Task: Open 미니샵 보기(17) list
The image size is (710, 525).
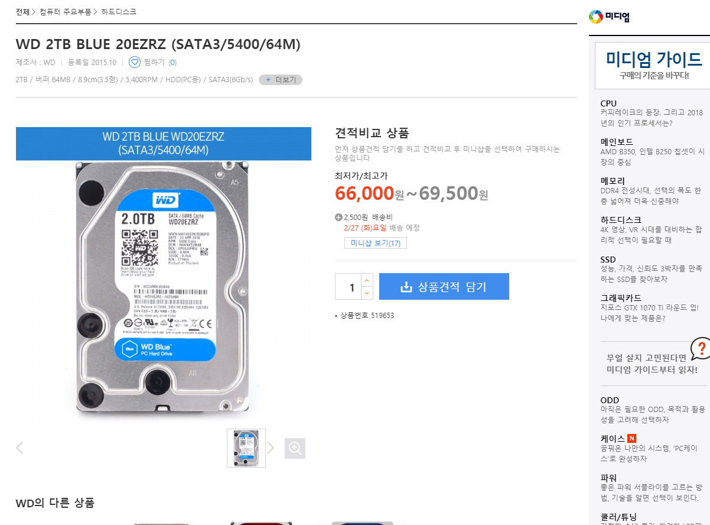Action: [x=375, y=243]
